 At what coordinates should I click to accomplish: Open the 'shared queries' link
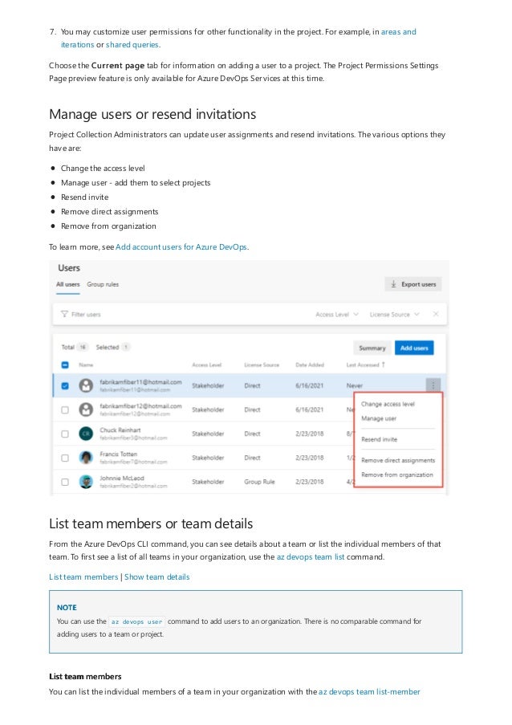click(132, 45)
